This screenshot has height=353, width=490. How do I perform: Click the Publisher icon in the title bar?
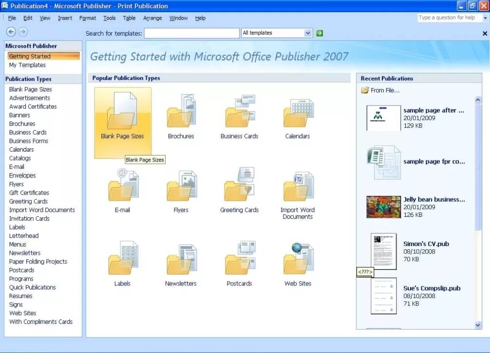[4, 6]
